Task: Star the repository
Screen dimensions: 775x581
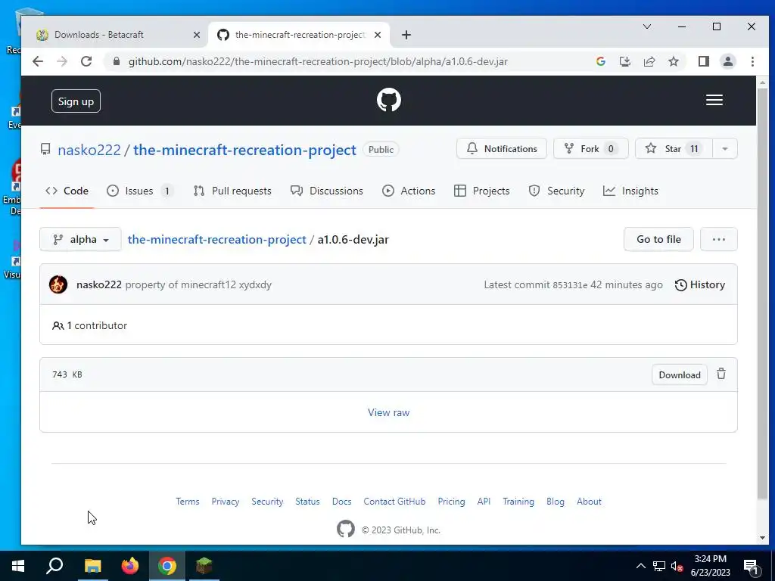Action: tap(674, 149)
